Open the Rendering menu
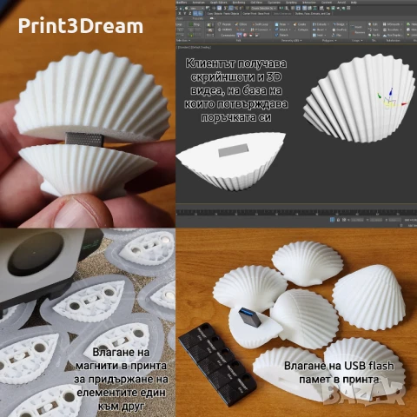The width and height of the screenshot is (417, 417). pyautogui.click(x=239, y=2)
